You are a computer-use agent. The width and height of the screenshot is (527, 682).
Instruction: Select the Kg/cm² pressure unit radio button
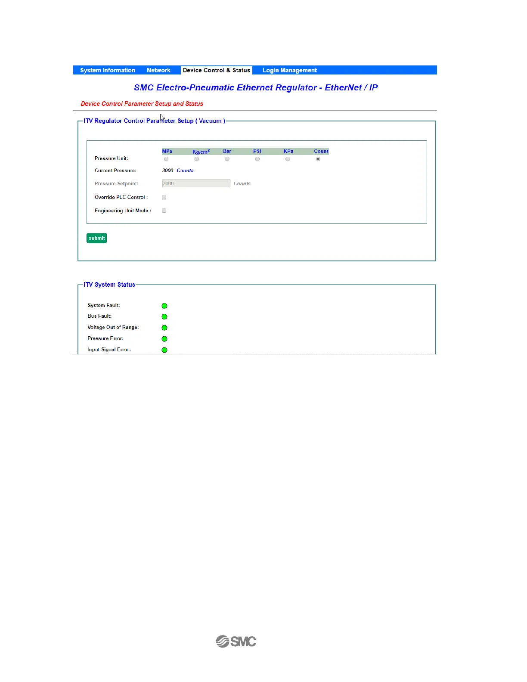197,159
